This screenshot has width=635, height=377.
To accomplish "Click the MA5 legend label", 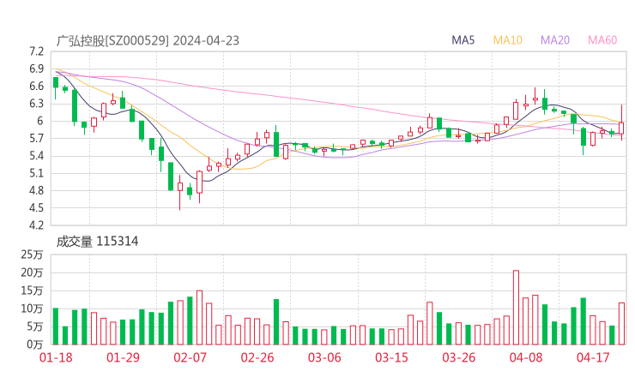I will tap(463, 40).
